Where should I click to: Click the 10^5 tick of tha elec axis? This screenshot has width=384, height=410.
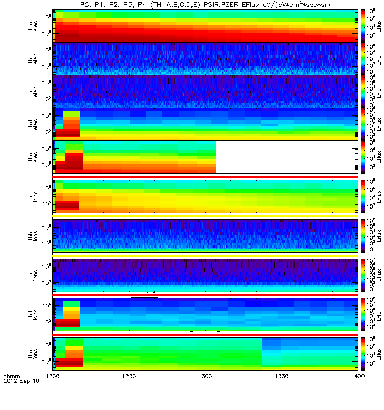click(x=47, y=34)
